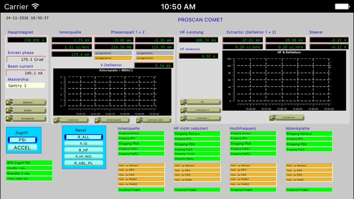This screenshot has width=354, height=199.
Task: Click Eingang Notaus under HF nicht reduziert
Action: pos(197,133)
